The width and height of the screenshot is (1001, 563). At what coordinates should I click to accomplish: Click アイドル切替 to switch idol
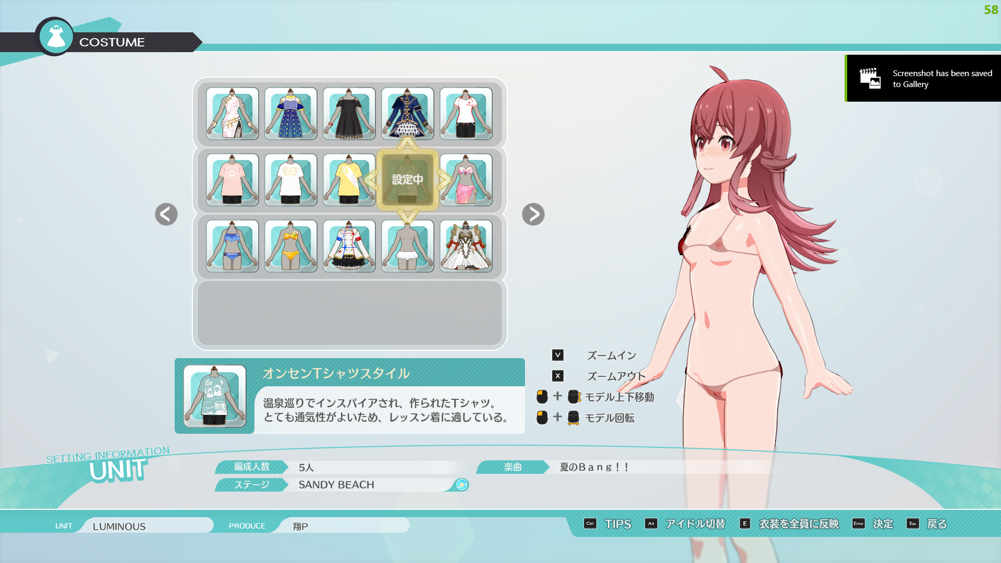(695, 524)
